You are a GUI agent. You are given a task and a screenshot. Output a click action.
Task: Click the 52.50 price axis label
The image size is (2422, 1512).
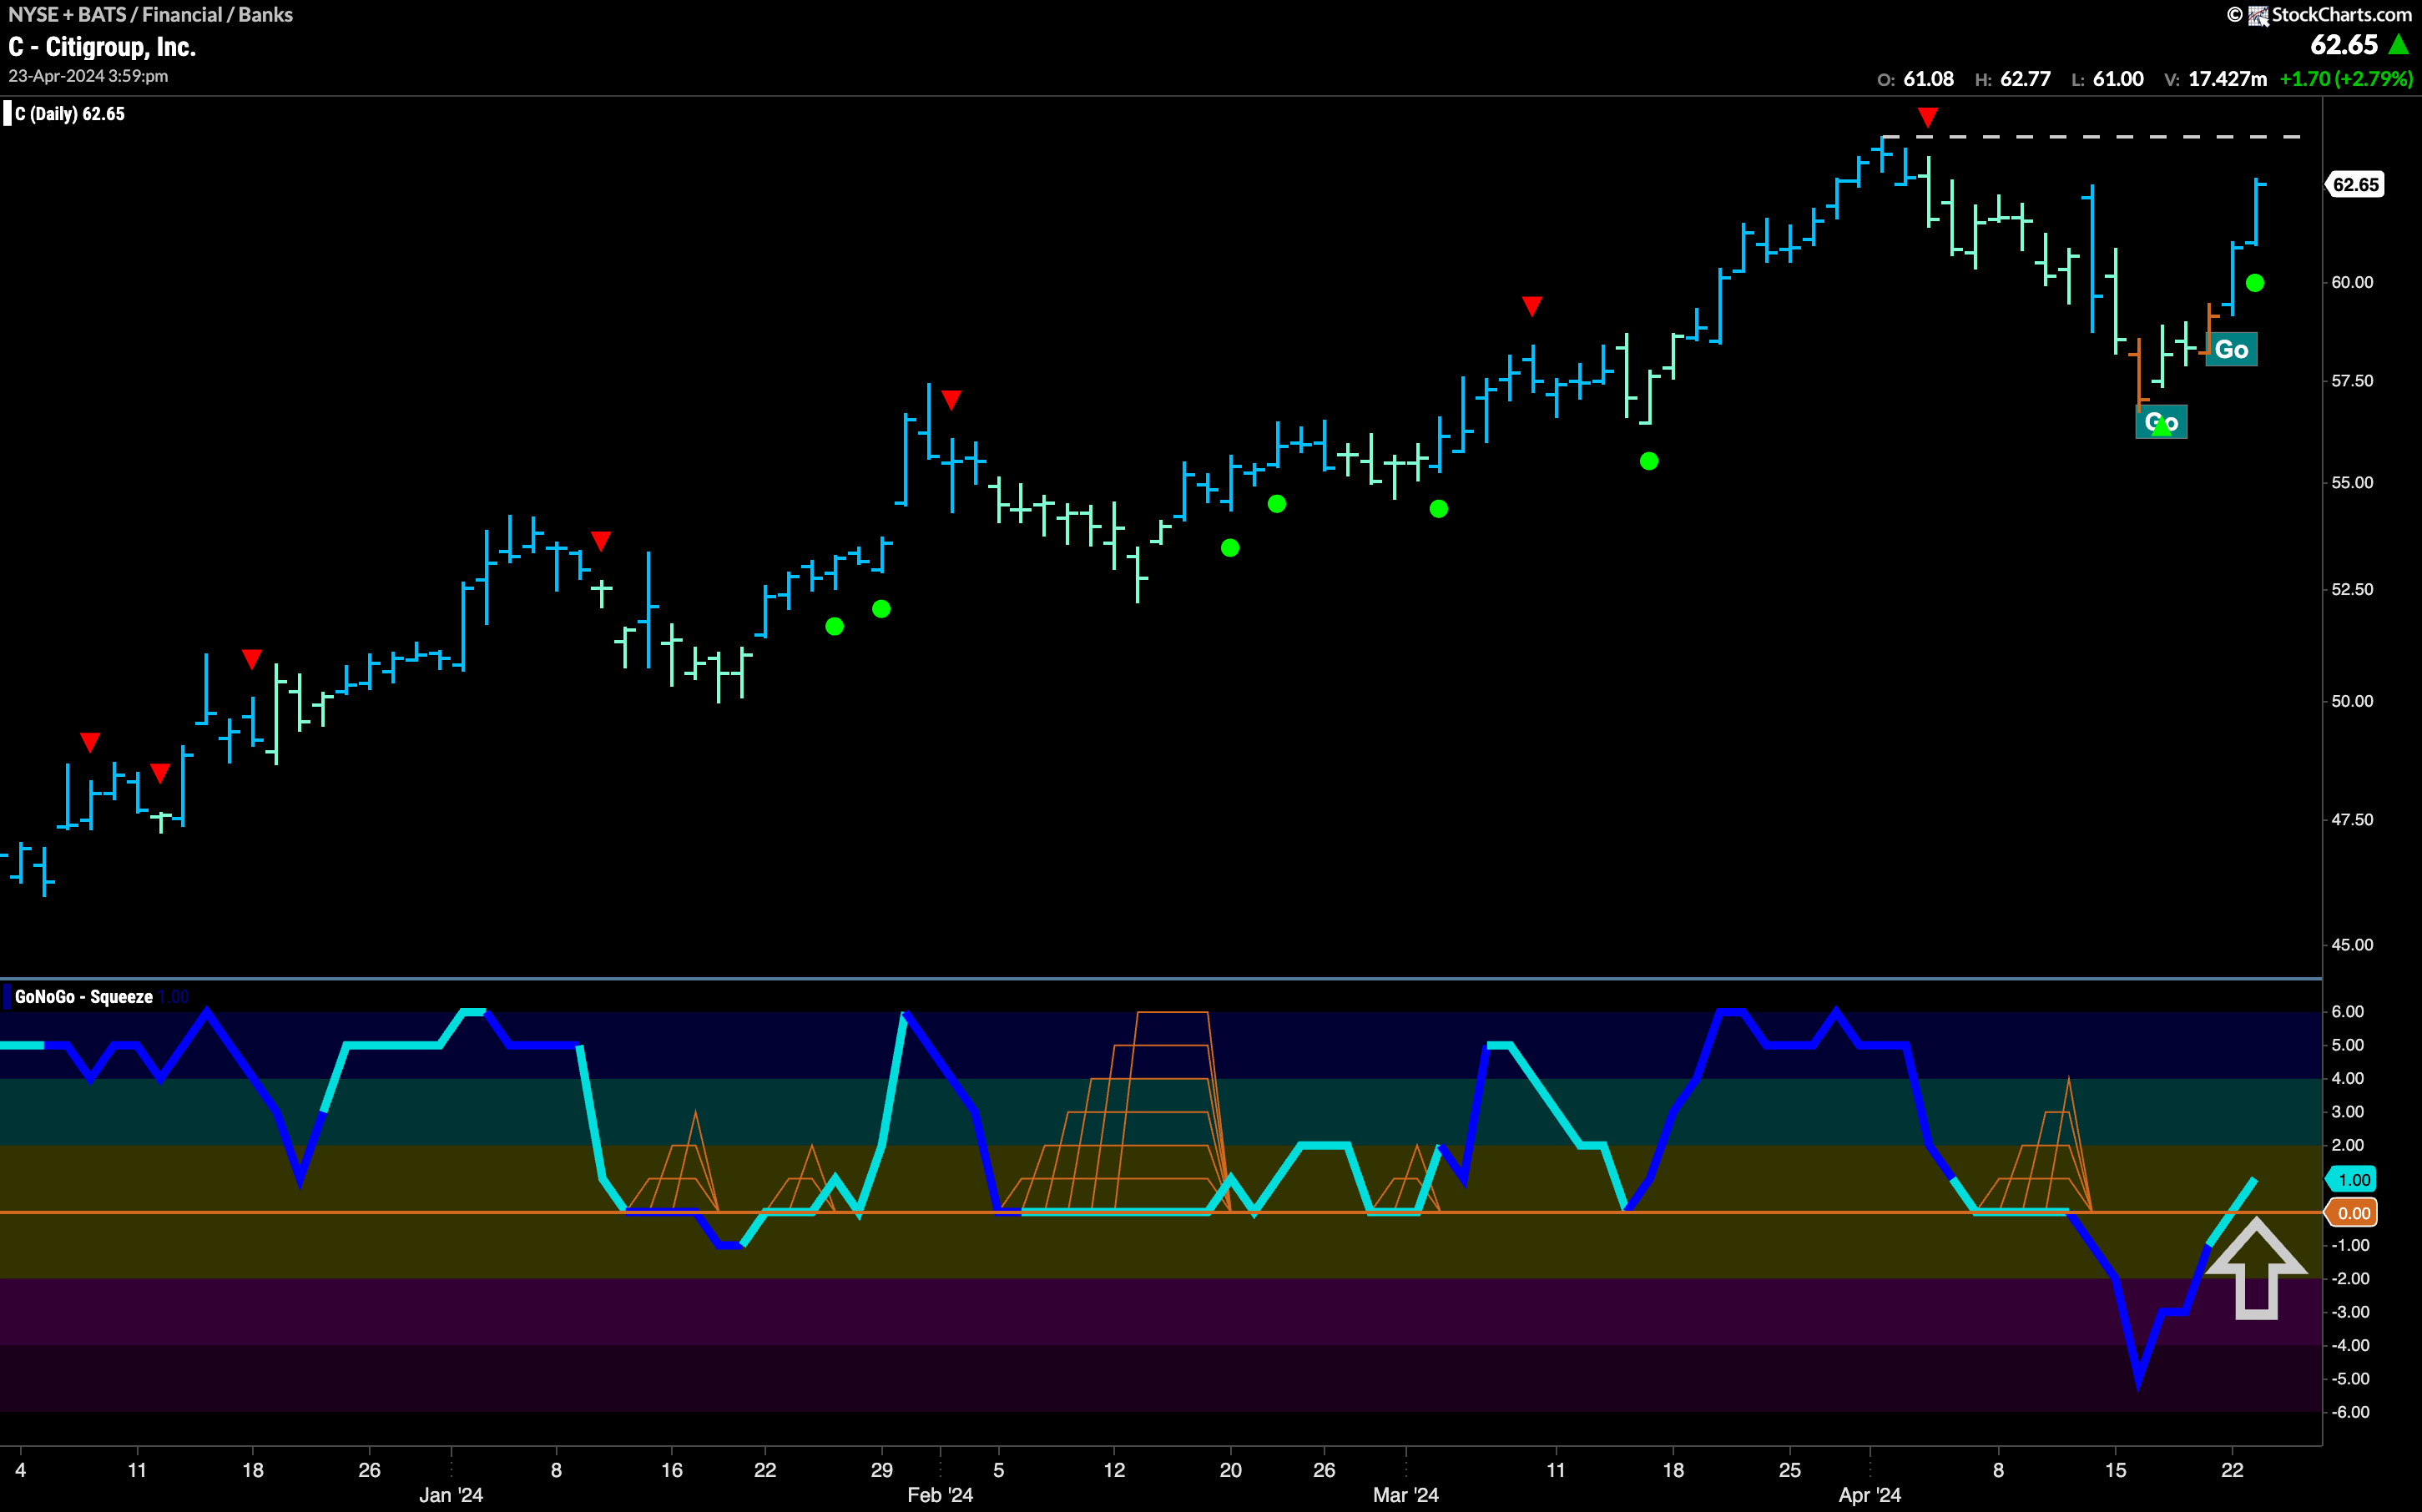(x=2351, y=590)
